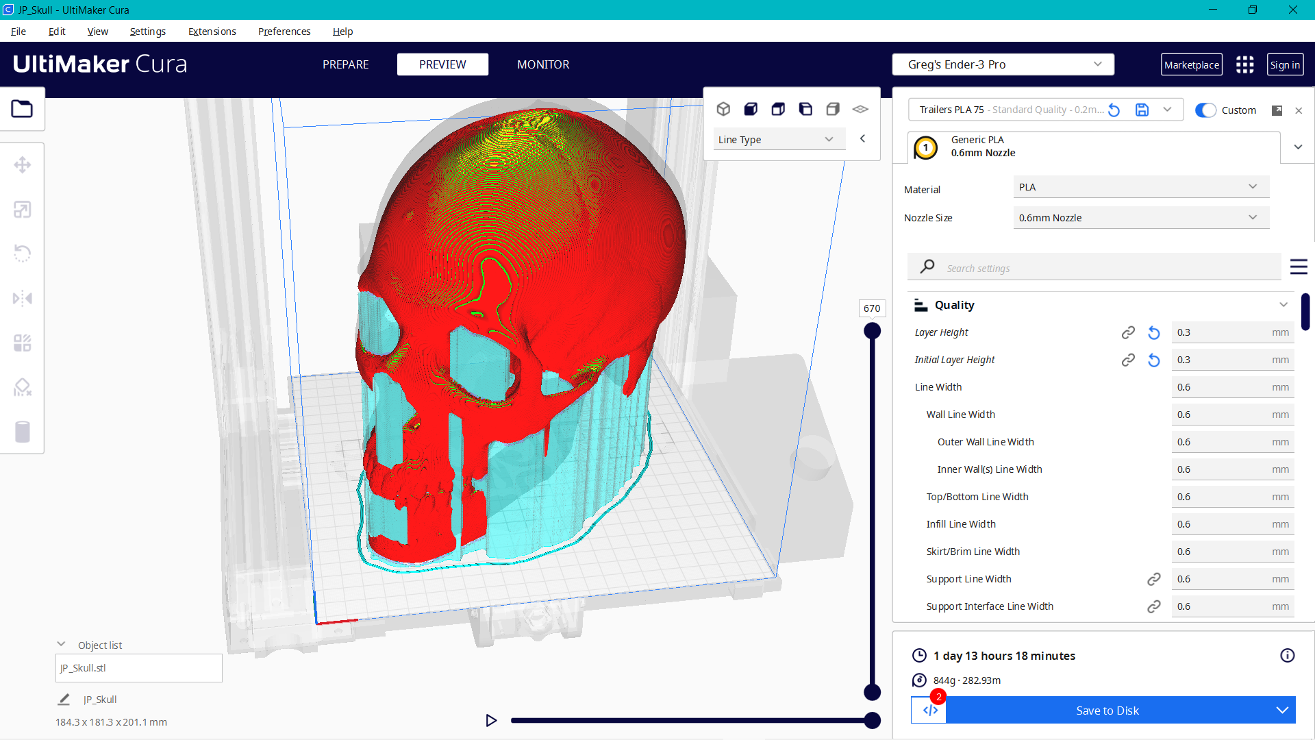This screenshot has height=740, width=1315.
Task: Click the Marketplace button
Action: pos(1192,64)
